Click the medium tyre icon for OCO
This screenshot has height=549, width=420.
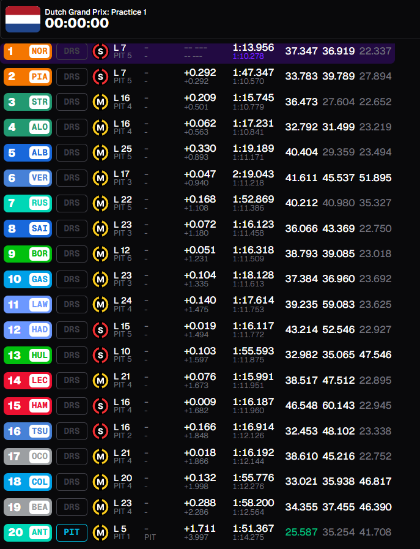point(100,456)
